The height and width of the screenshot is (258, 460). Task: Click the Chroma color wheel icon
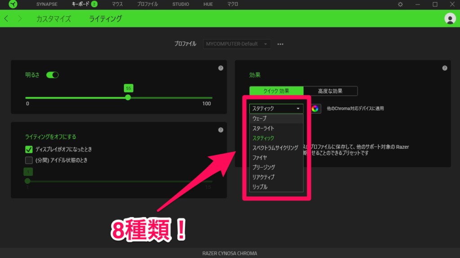(x=315, y=109)
